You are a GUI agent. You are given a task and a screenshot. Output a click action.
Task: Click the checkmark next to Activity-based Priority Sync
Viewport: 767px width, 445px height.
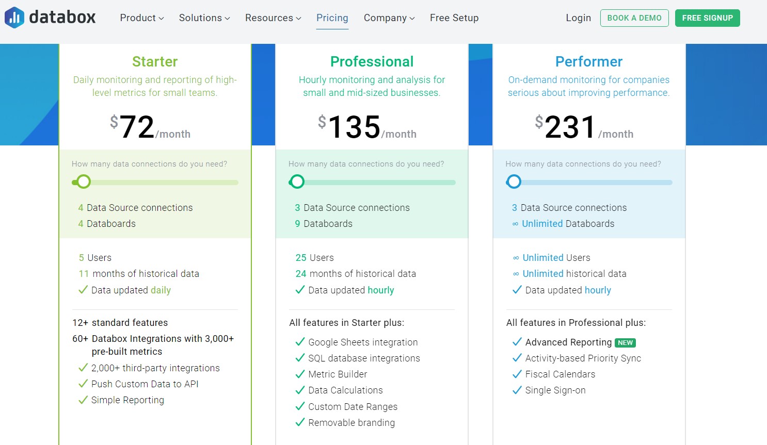[x=517, y=358]
